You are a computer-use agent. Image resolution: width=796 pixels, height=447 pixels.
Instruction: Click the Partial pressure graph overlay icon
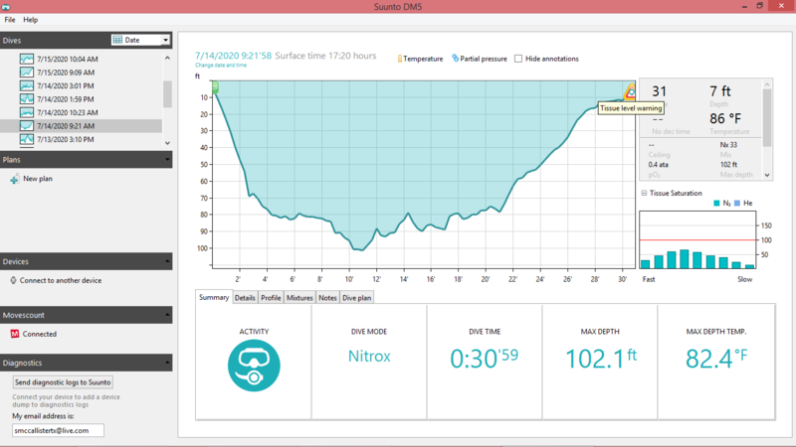455,59
